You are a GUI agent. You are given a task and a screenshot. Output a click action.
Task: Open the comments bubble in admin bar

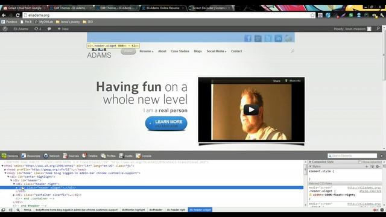click(49, 29)
